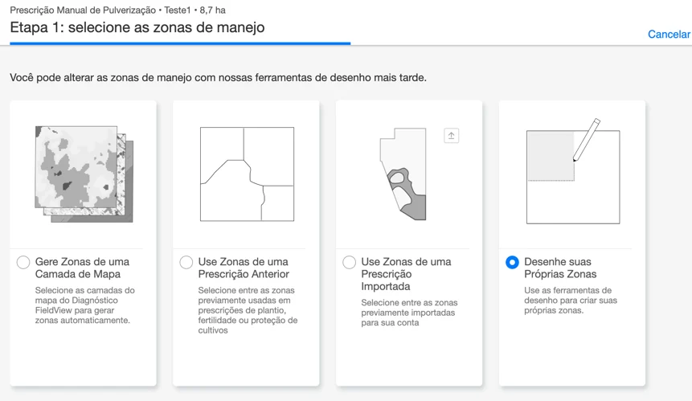Viewport: 692px width, 401px height.
Task: Click the layered map illustration
Action: point(84,174)
